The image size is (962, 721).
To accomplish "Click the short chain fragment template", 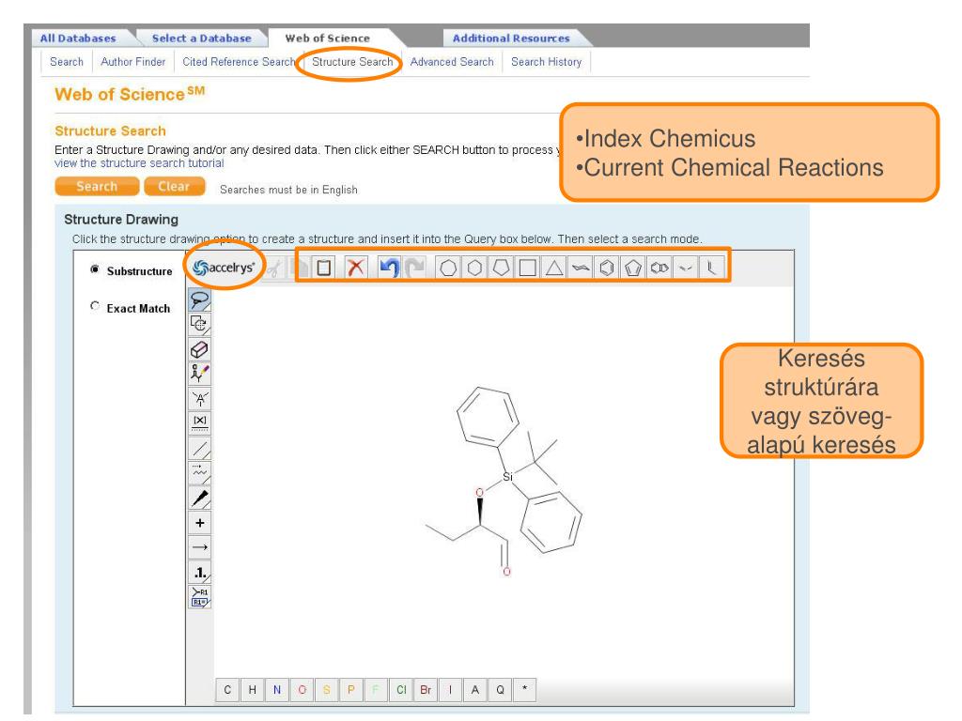I will pos(685,268).
